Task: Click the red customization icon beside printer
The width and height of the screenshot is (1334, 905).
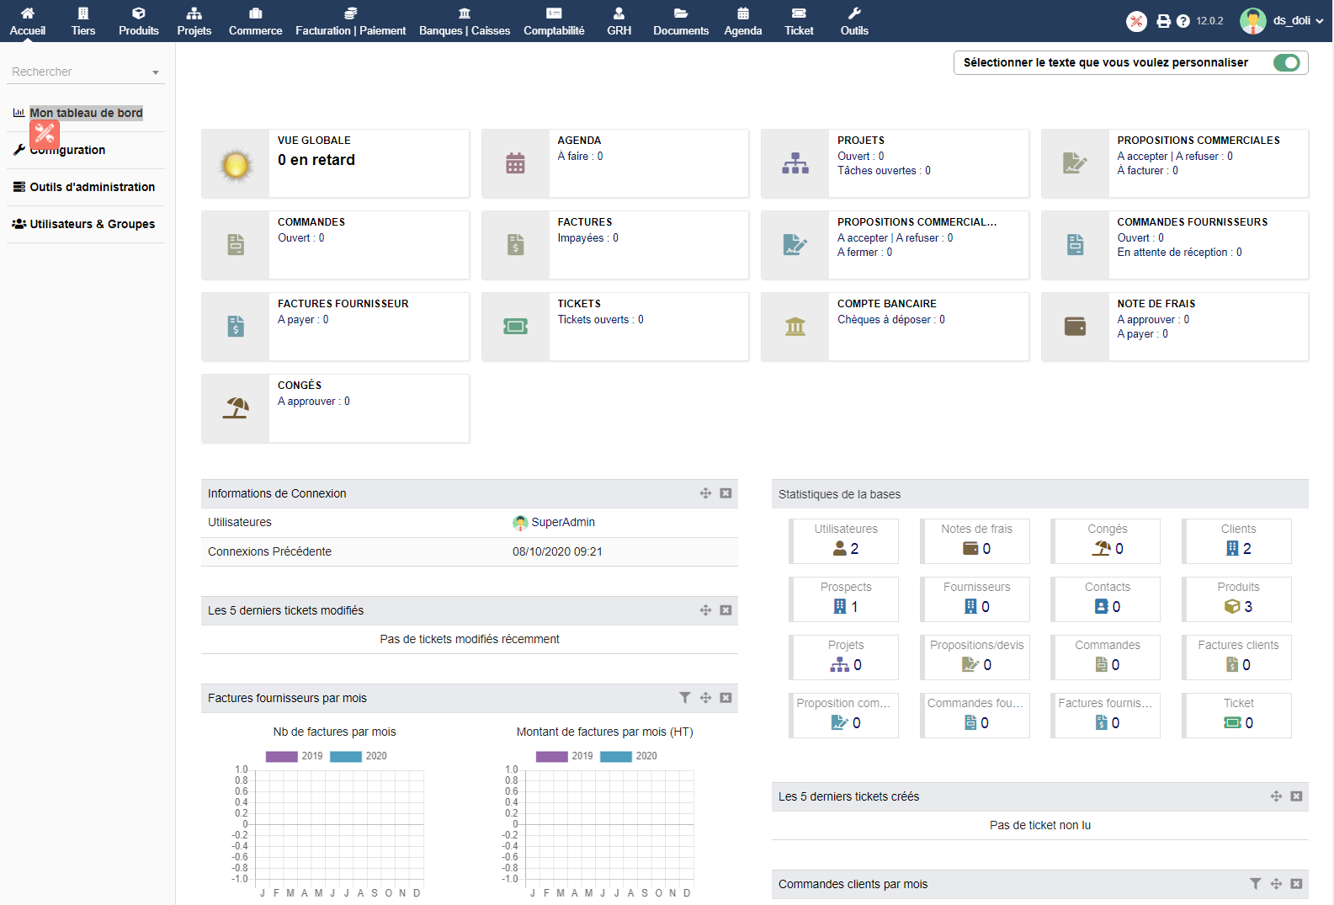Action: click(1136, 21)
